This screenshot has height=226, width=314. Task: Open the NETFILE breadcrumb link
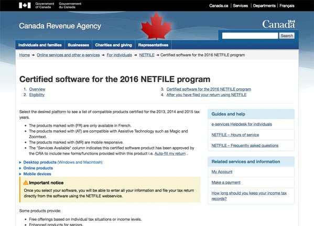(x=147, y=55)
